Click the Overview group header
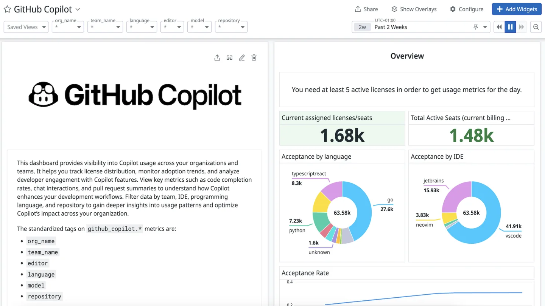545x306 pixels. point(407,56)
